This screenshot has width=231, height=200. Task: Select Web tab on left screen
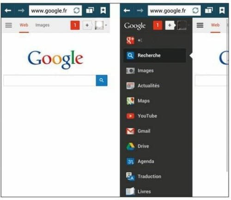tap(24, 25)
